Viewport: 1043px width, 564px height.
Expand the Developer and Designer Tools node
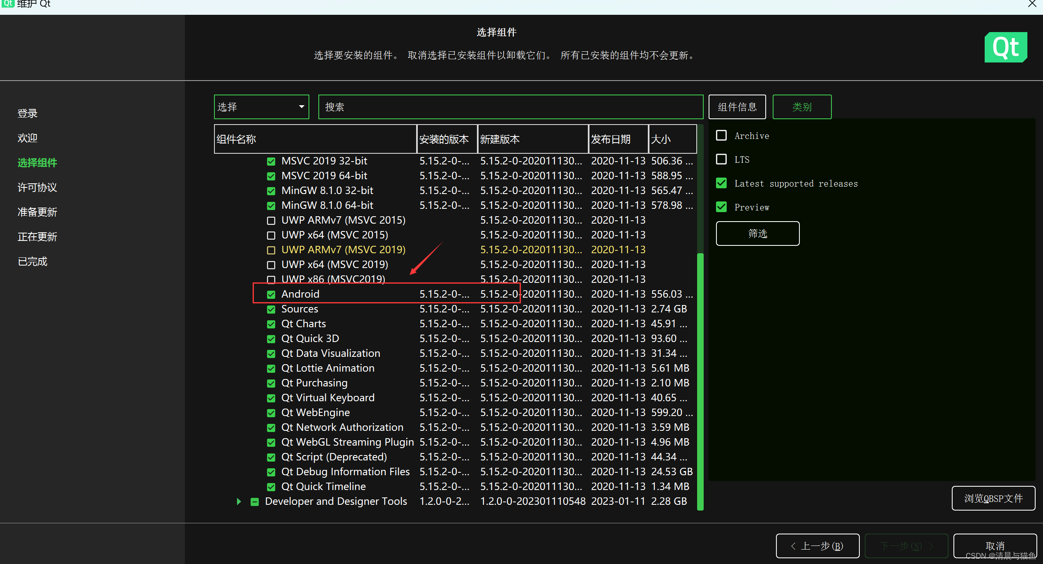239,502
